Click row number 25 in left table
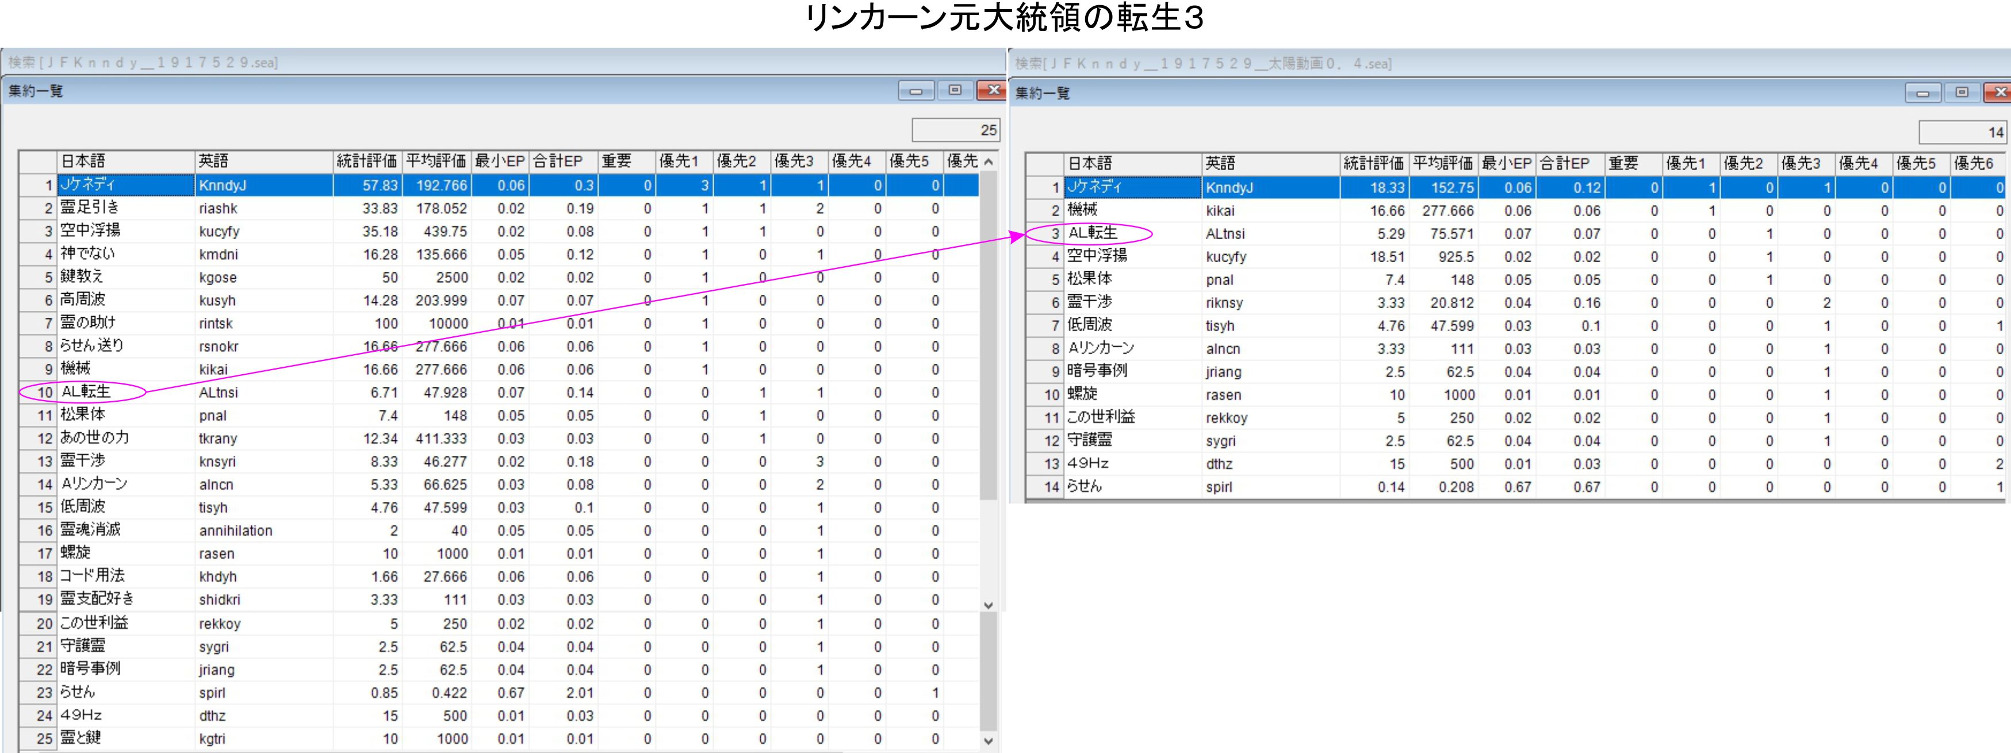The height and width of the screenshot is (753, 2011). pos(39,739)
